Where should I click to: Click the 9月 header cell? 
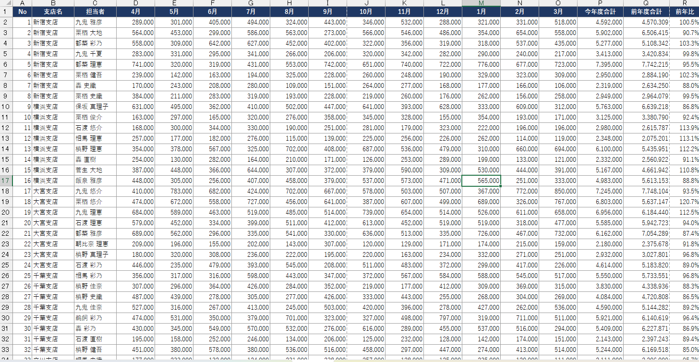coord(327,12)
